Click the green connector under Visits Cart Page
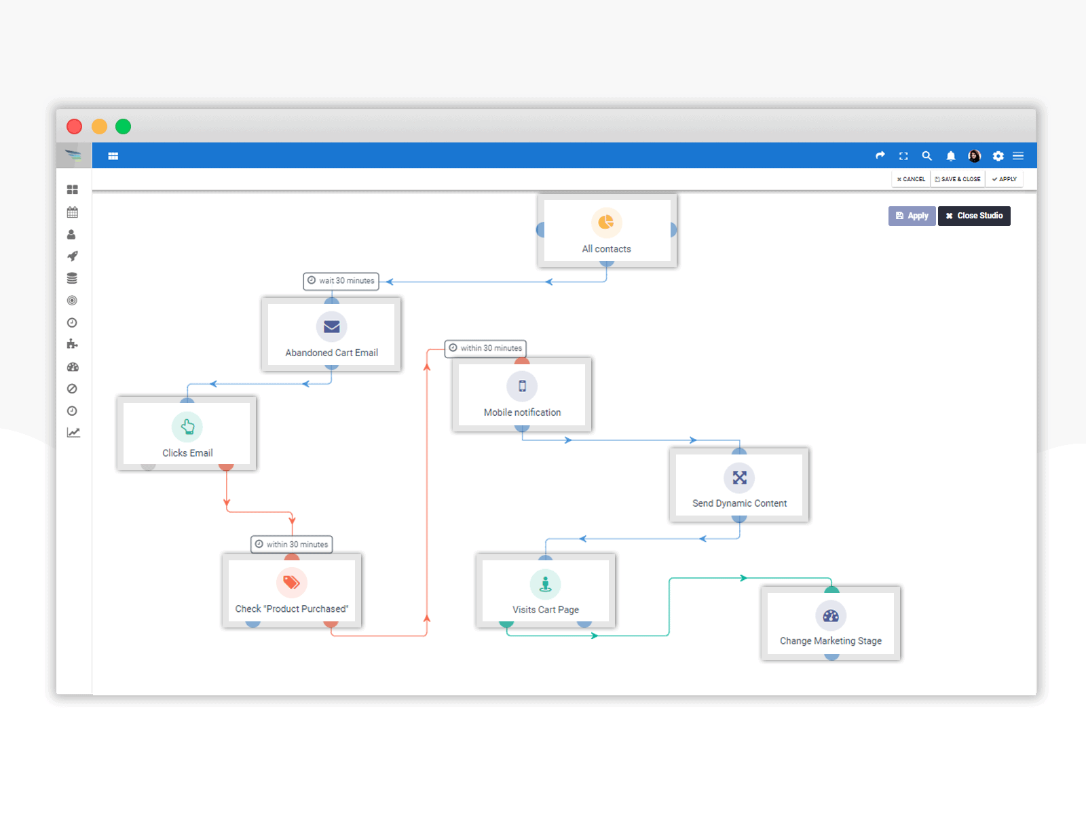The height and width of the screenshot is (814, 1086). pyautogui.click(x=506, y=623)
